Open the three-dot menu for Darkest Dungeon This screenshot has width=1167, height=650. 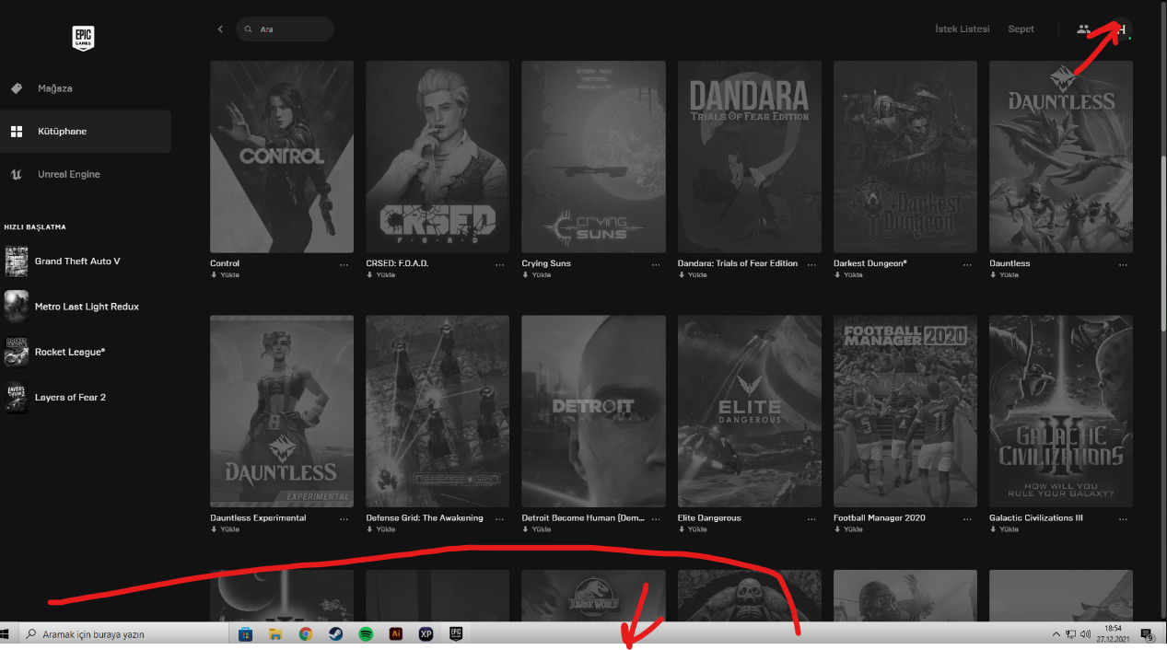coord(968,264)
